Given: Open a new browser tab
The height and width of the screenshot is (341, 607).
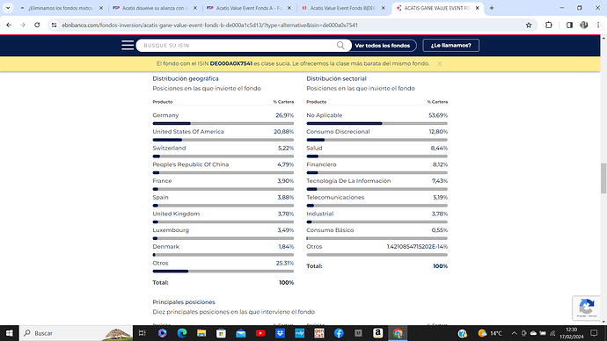Looking at the screenshot, I should click(x=492, y=8).
